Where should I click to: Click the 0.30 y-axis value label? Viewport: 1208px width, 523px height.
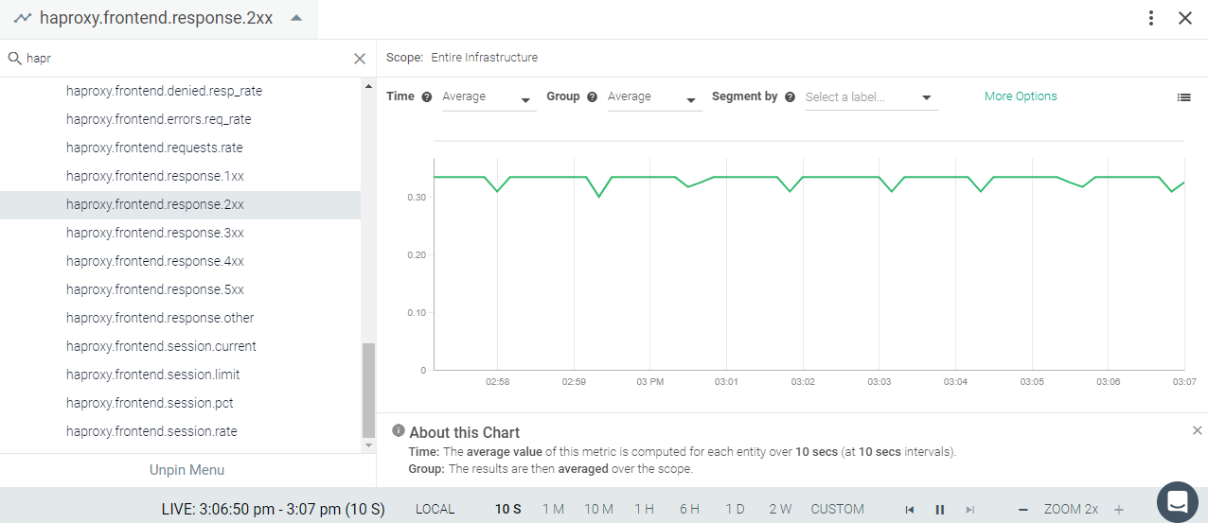click(x=417, y=197)
